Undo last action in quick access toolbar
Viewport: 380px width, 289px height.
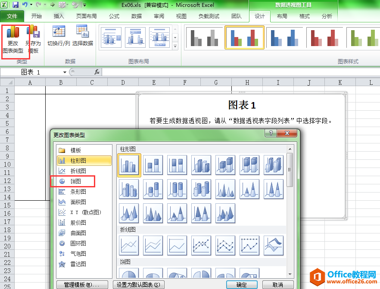[25, 5]
